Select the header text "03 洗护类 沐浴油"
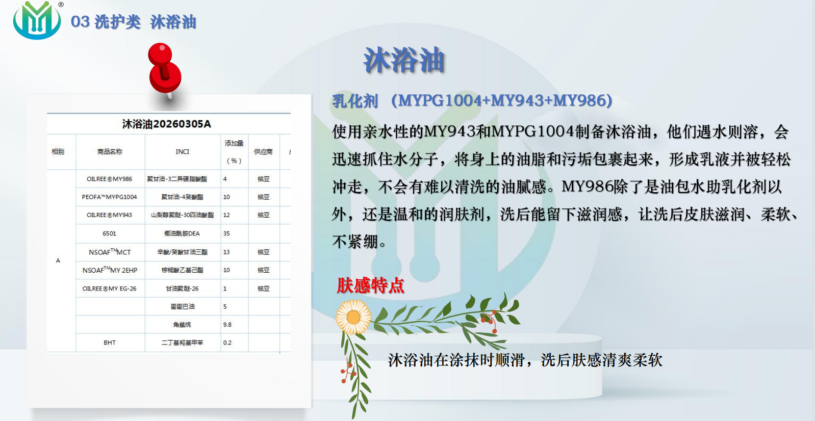Image resolution: width=815 pixels, height=421 pixels. pyautogui.click(x=134, y=22)
